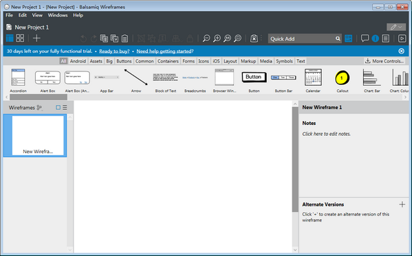Zoom in with plus magnifier icon
Viewport: 412px width, 256px height.
point(217,38)
